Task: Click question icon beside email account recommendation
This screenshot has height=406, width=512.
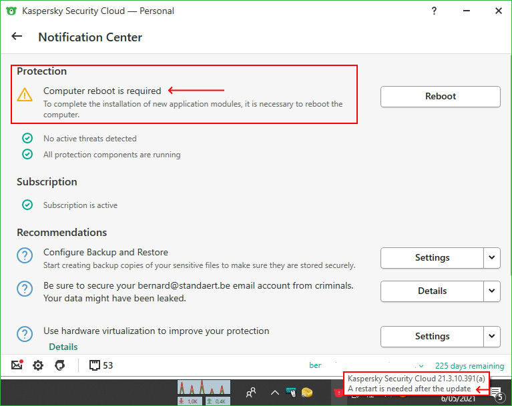Action: click(25, 289)
